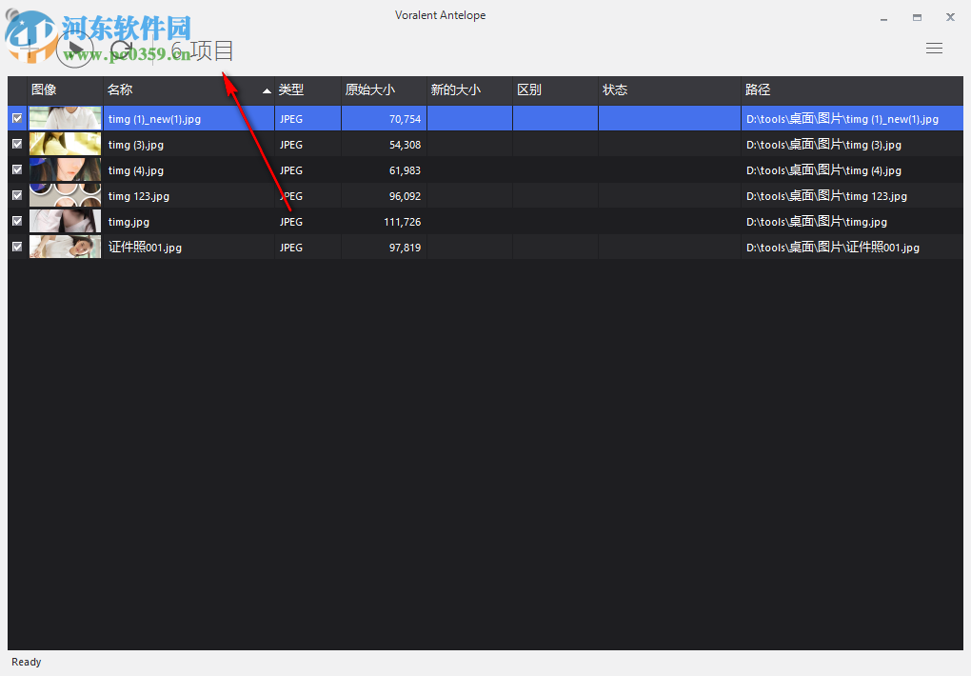Open the hamburger menu at top right

(x=934, y=49)
